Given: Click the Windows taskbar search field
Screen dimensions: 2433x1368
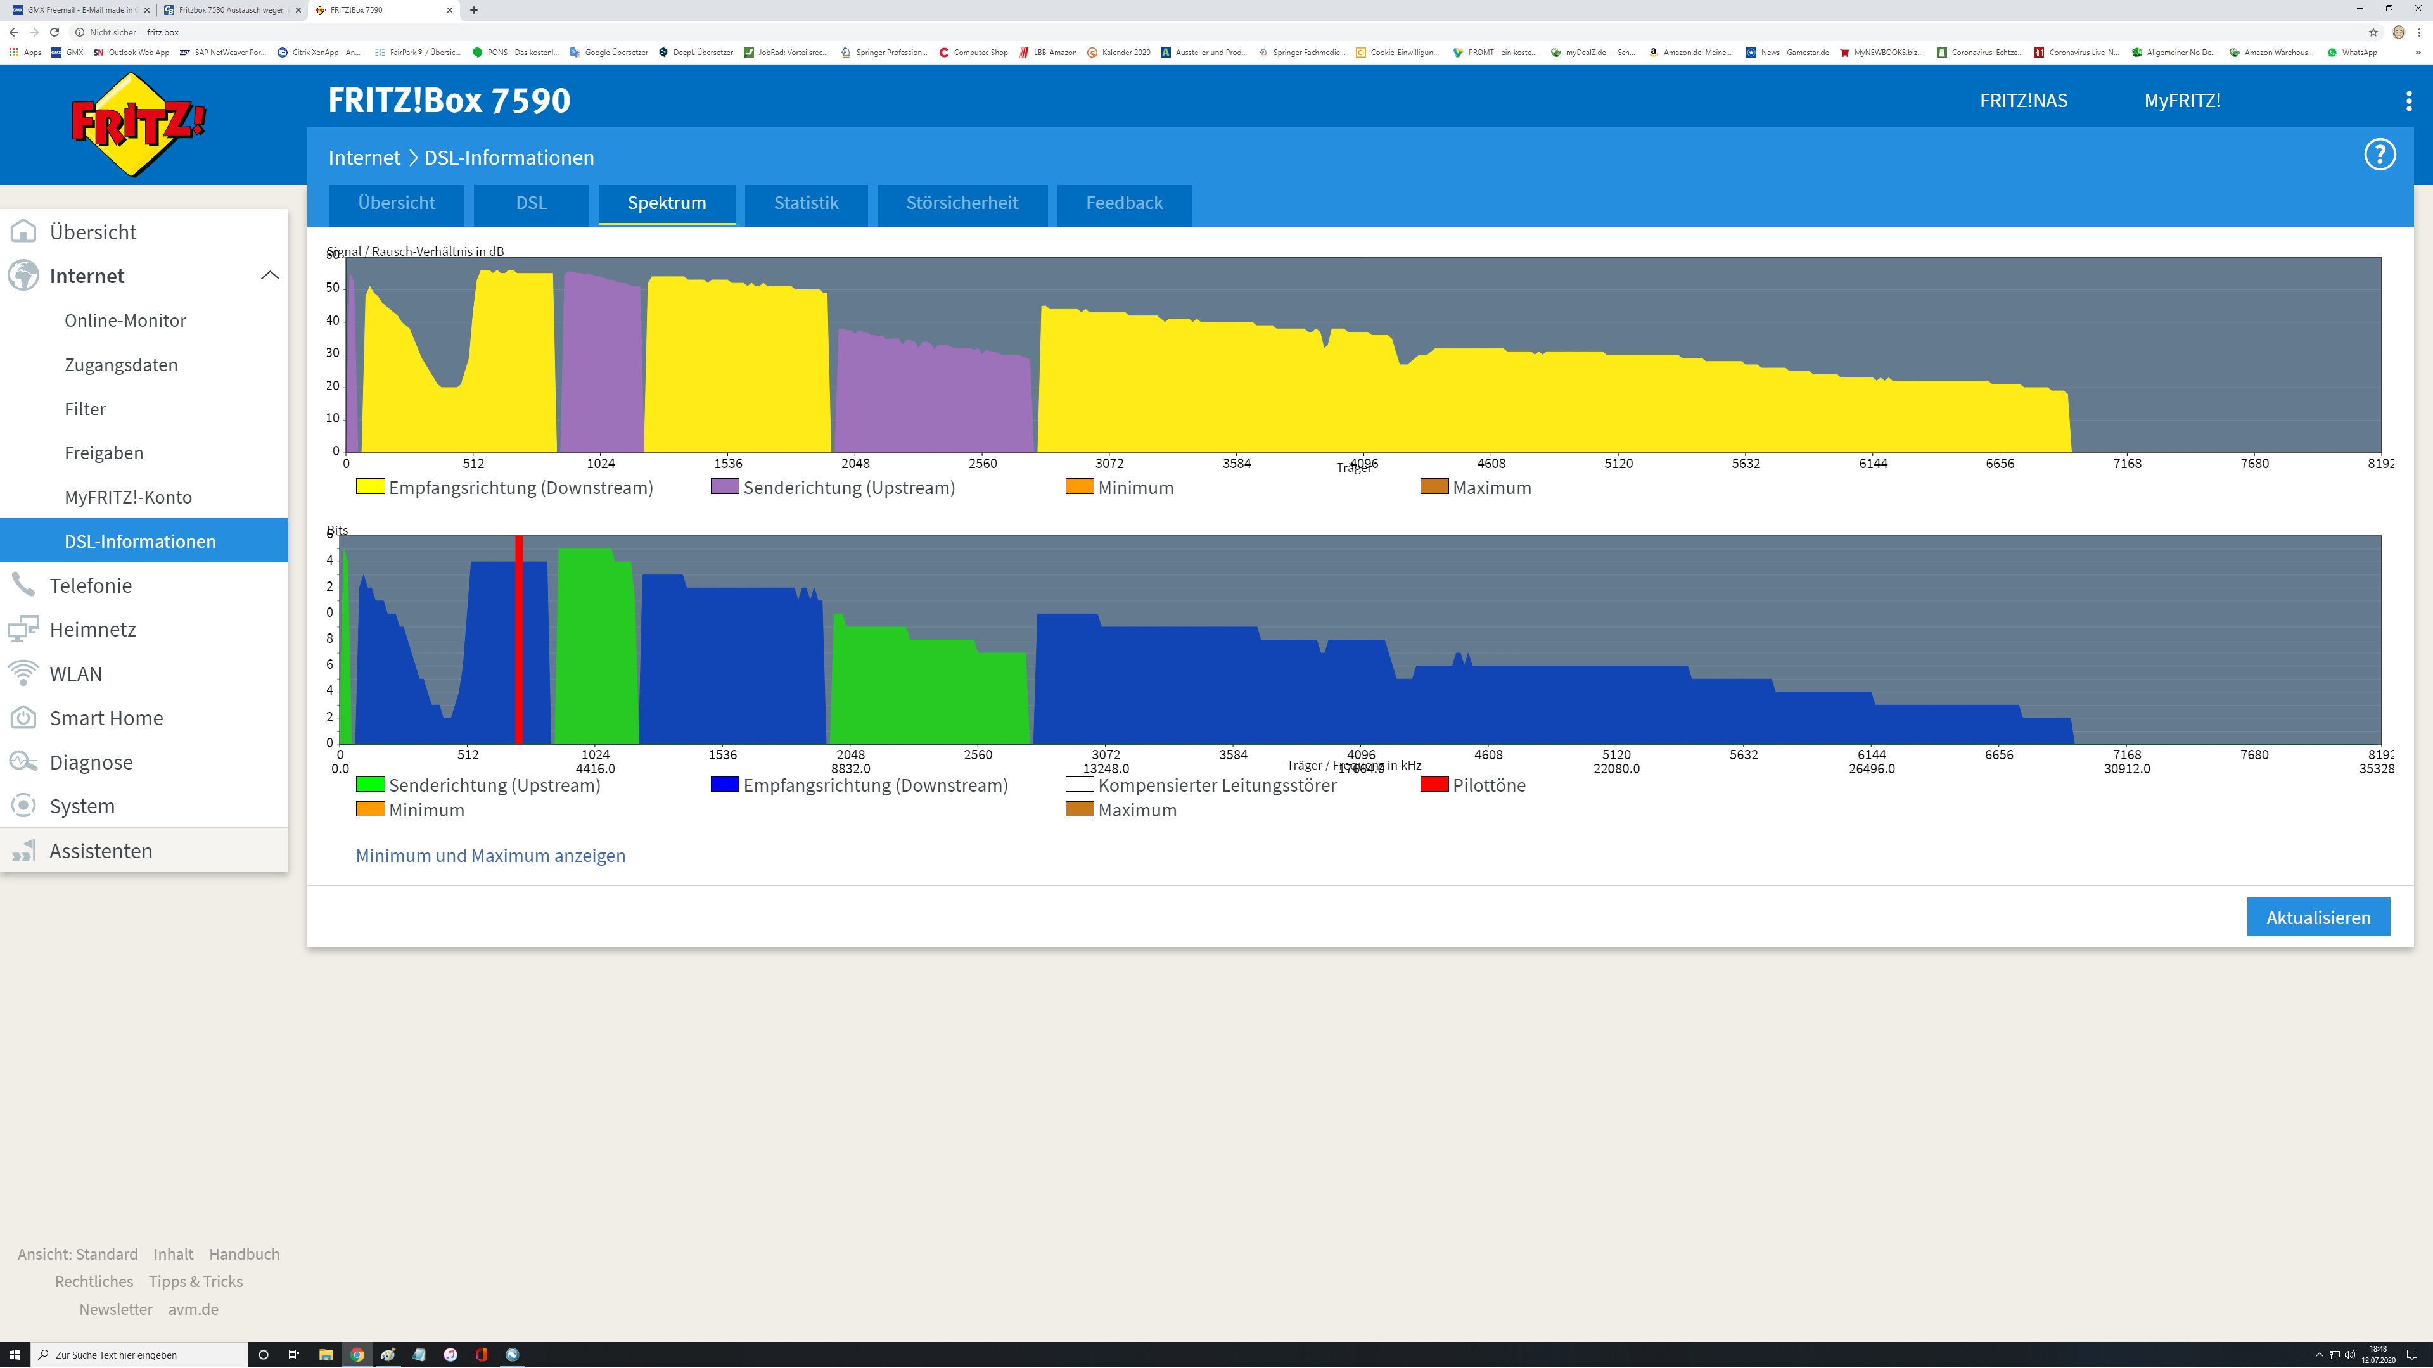Looking at the screenshot, I should 142,1355.
